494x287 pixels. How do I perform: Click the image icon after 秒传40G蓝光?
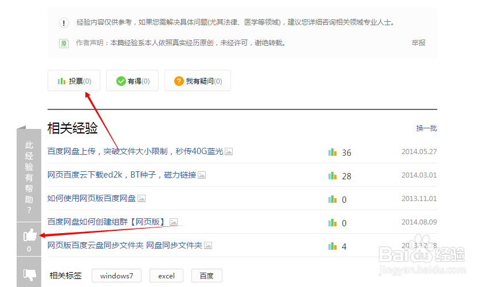pyautogui.click(x=229, y=152)
